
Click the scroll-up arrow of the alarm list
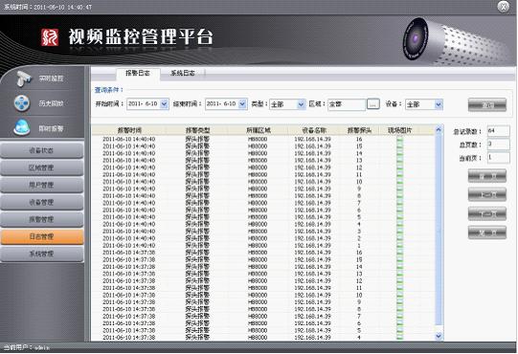439,130
